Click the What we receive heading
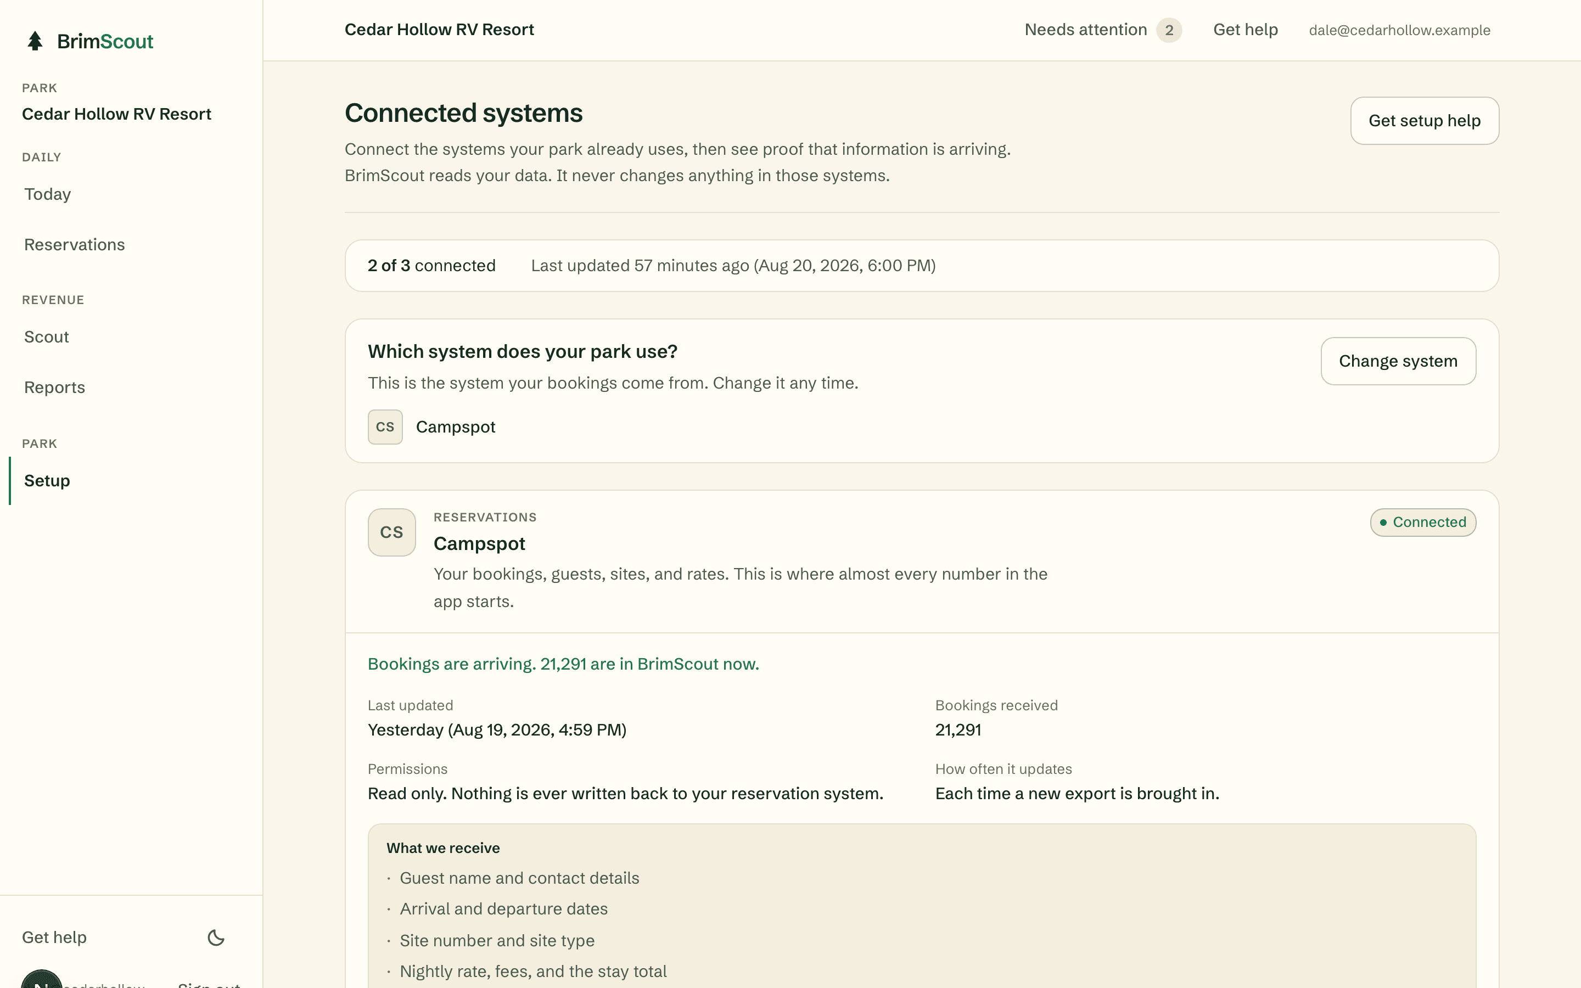This screenshot has height=988, width=1581. [443, 848]
